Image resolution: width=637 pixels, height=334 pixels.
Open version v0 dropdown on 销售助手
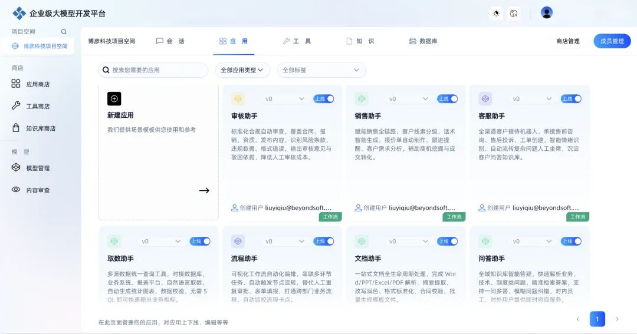click(408, 98)
